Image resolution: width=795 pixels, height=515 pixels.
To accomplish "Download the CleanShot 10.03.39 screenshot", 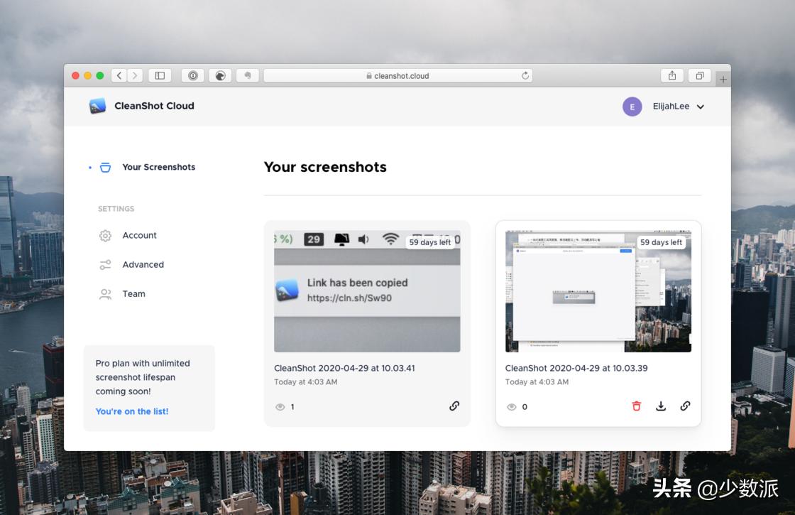I will [x=661, y=406].
